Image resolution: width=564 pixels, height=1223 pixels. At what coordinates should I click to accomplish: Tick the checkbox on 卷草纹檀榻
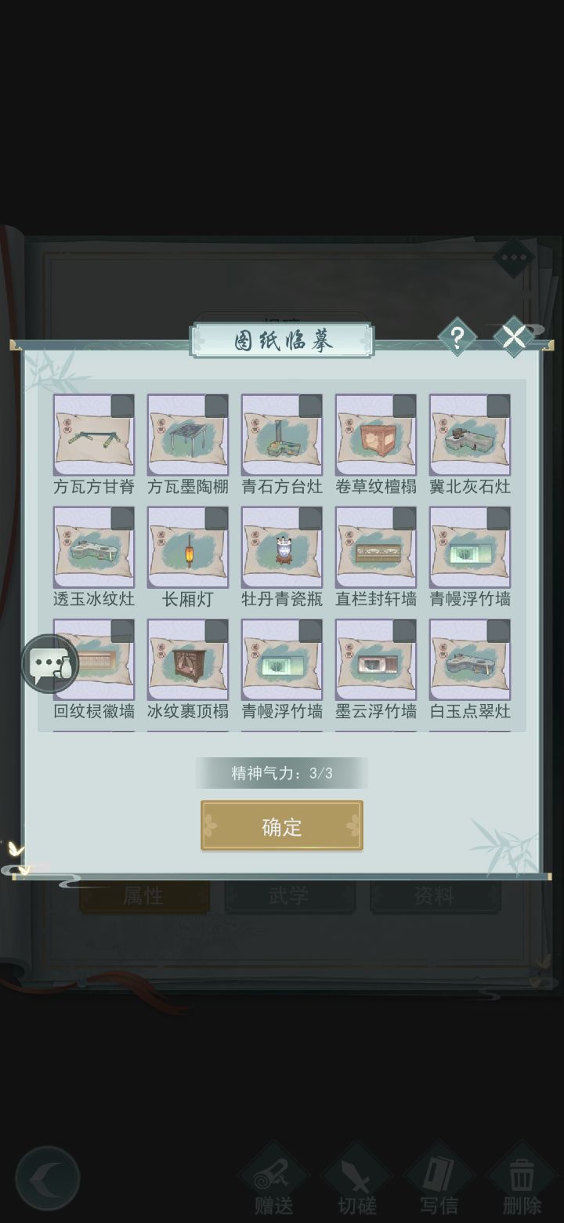pyautogui.click(x=404, y=406)
